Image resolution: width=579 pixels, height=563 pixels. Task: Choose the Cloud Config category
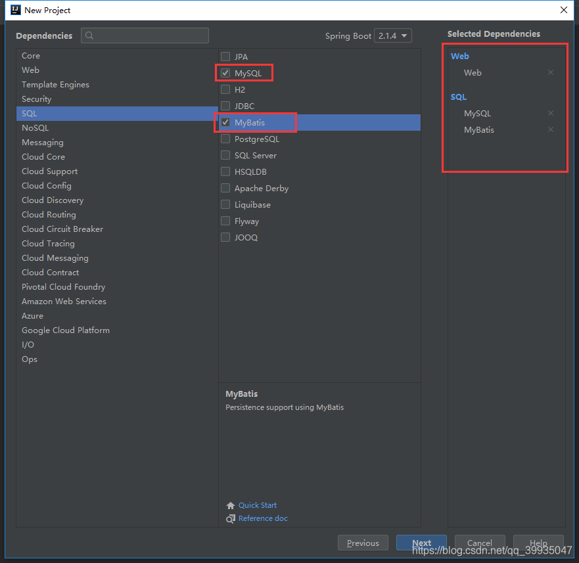118,186
